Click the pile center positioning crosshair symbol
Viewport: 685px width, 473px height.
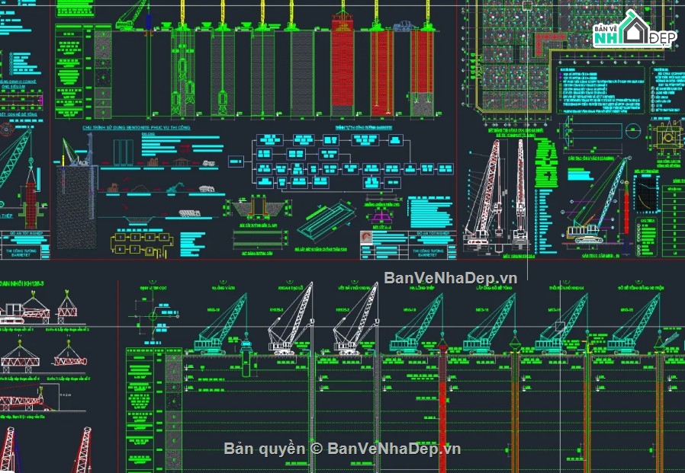153,316
